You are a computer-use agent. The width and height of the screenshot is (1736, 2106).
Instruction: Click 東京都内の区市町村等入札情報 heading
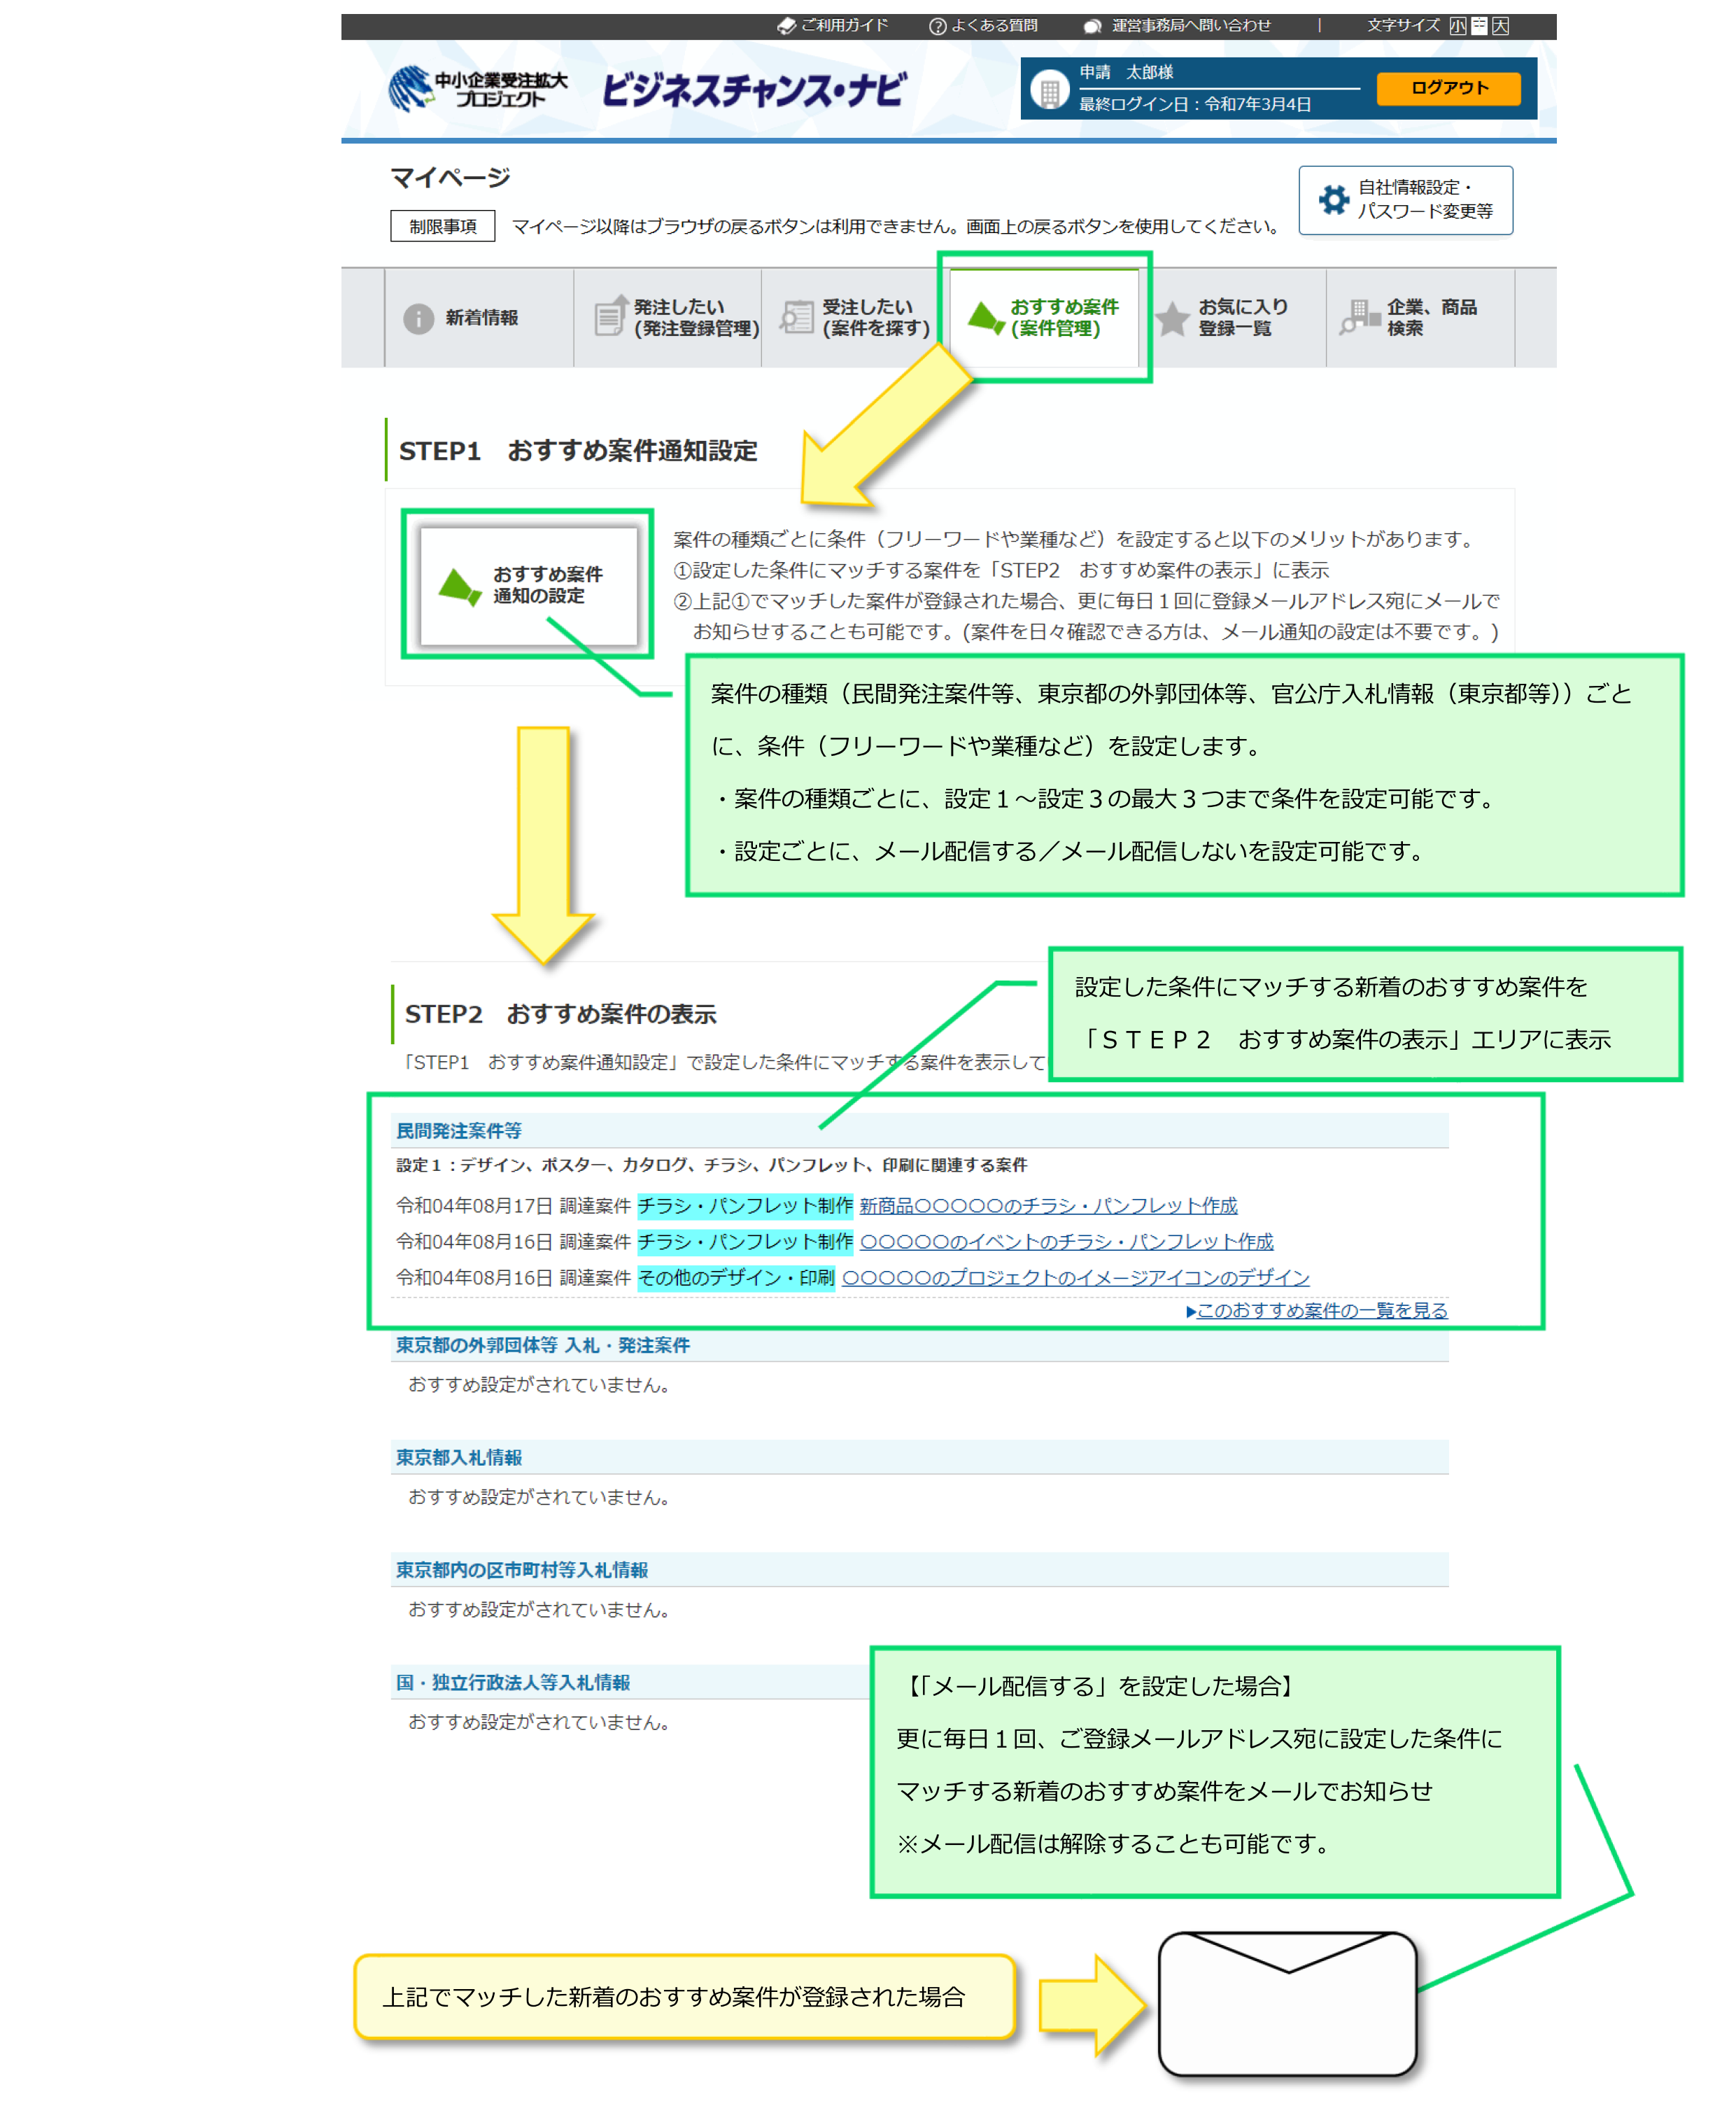point(522,1570)
